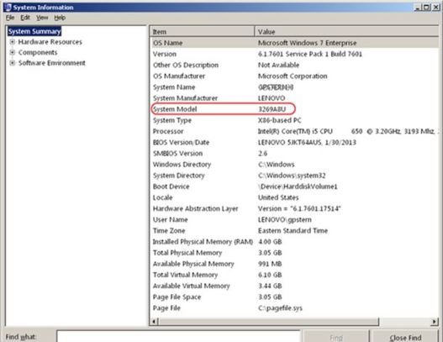
Task: Expand the Hardware Resources node
Action: (12, 42)
